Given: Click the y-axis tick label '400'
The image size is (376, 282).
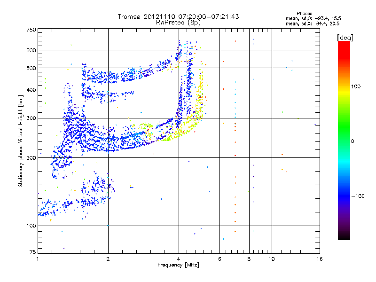Looking at the screenshot, I should [x=31, y=90].
